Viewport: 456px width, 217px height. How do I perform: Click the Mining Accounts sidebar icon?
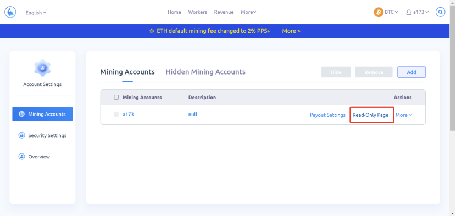pyautogui.click(x=21, y=114)
